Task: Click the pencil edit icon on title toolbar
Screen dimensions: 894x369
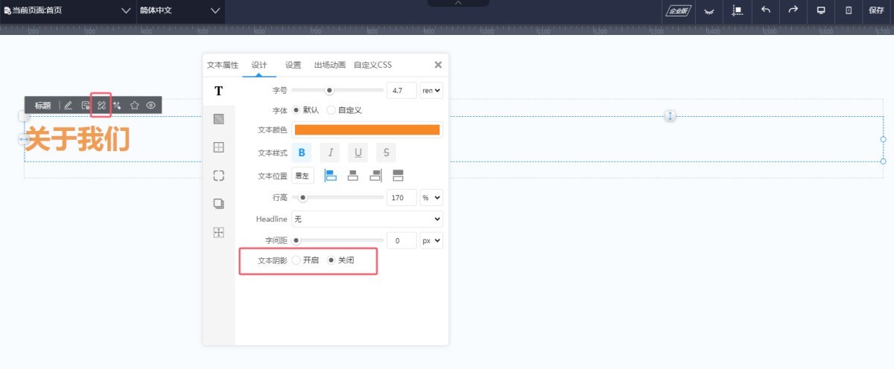Action: [69, 106]
